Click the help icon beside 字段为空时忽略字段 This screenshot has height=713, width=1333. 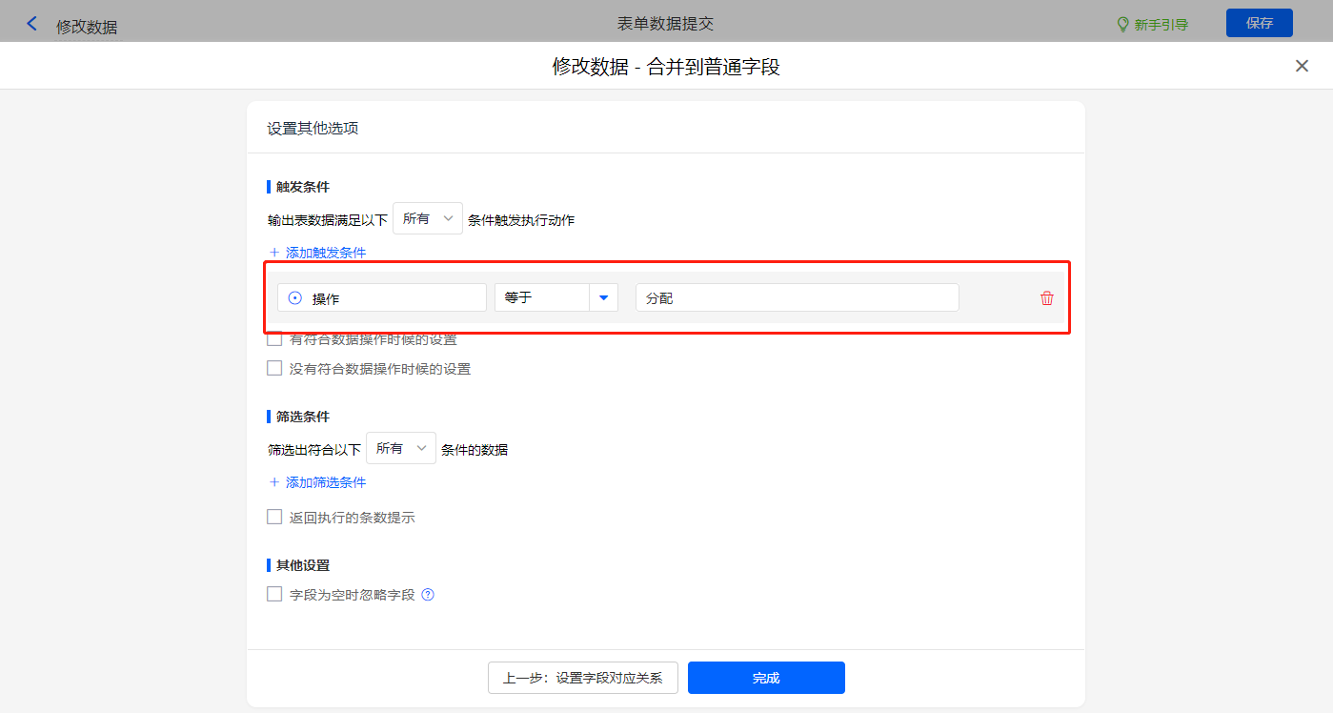pyautogui.click(x=428, y=595)
